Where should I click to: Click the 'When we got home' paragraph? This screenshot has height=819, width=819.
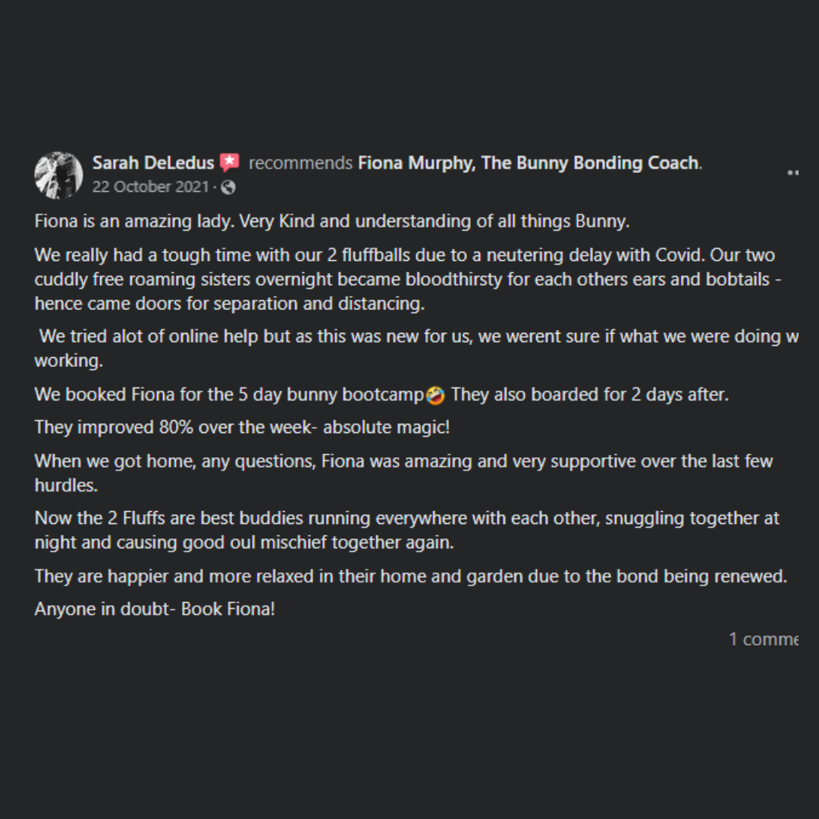coord(403,461)
